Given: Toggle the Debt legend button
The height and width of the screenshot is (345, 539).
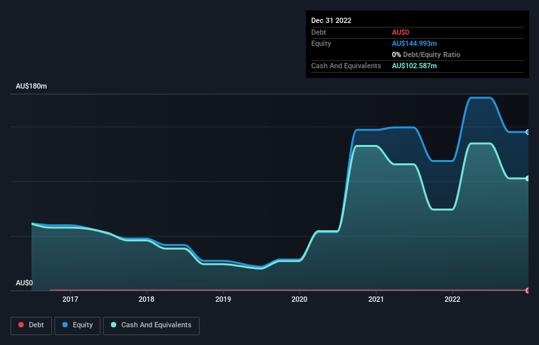Looking at the screenshot, I should [x=31, y=325].
